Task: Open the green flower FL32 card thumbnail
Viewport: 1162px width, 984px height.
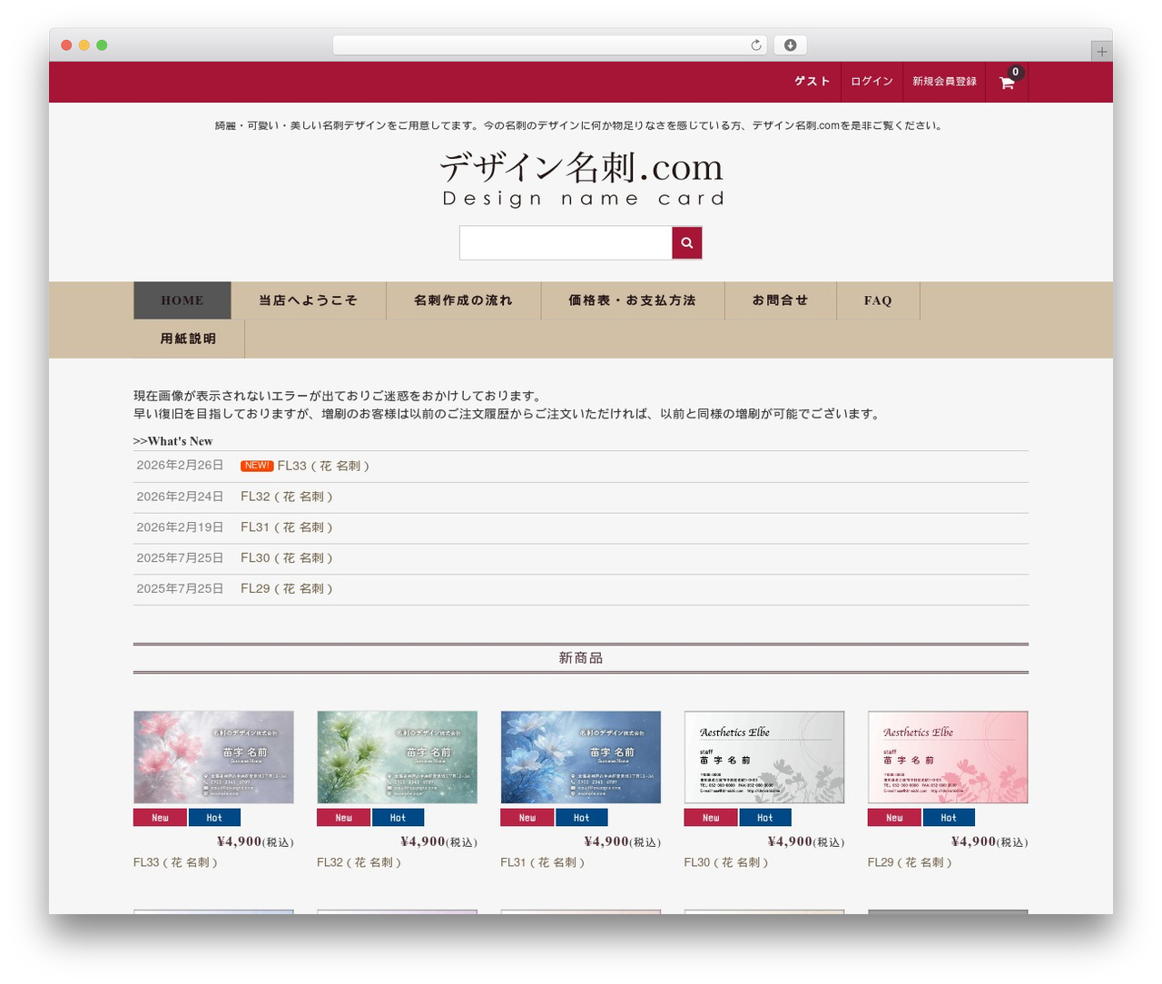Action: (397, 757)
